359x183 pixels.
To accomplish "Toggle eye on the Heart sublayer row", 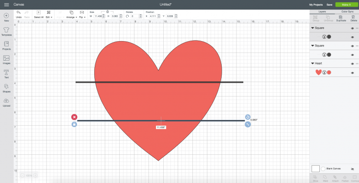I will click(352, 73).
